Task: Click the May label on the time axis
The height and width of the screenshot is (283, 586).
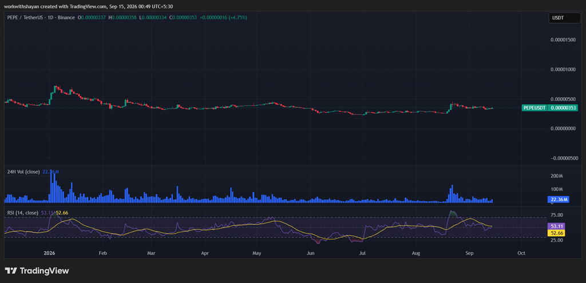Action: pyautogui.click(x=256, y=253)
